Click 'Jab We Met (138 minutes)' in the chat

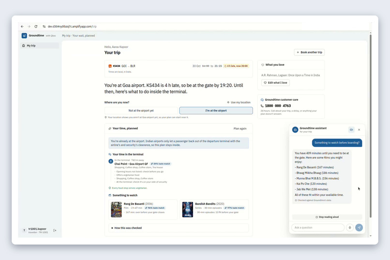(x=312, y=189)
